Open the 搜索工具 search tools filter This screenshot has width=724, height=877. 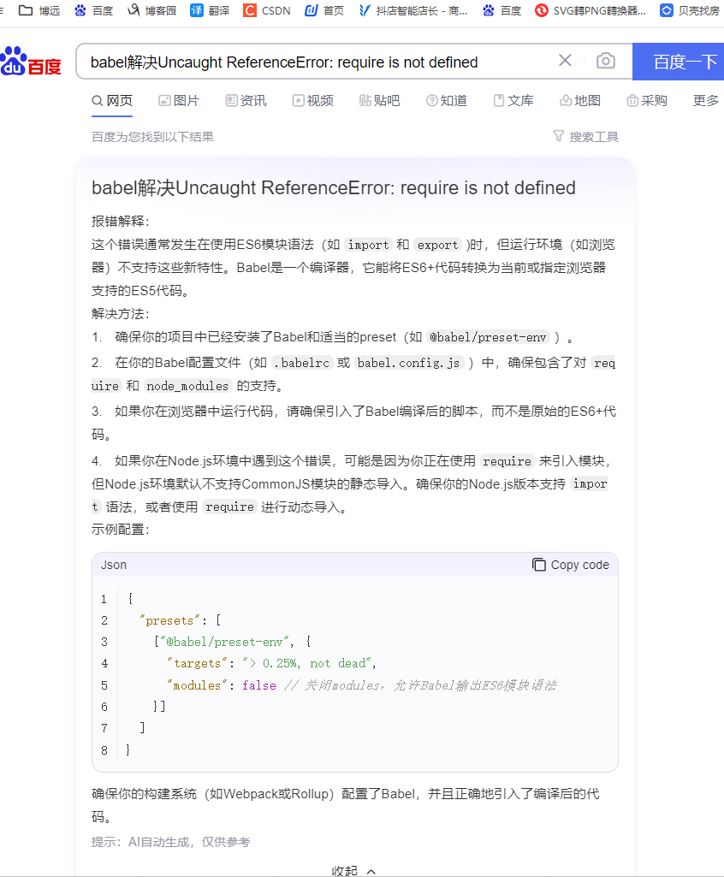[585, 135]
